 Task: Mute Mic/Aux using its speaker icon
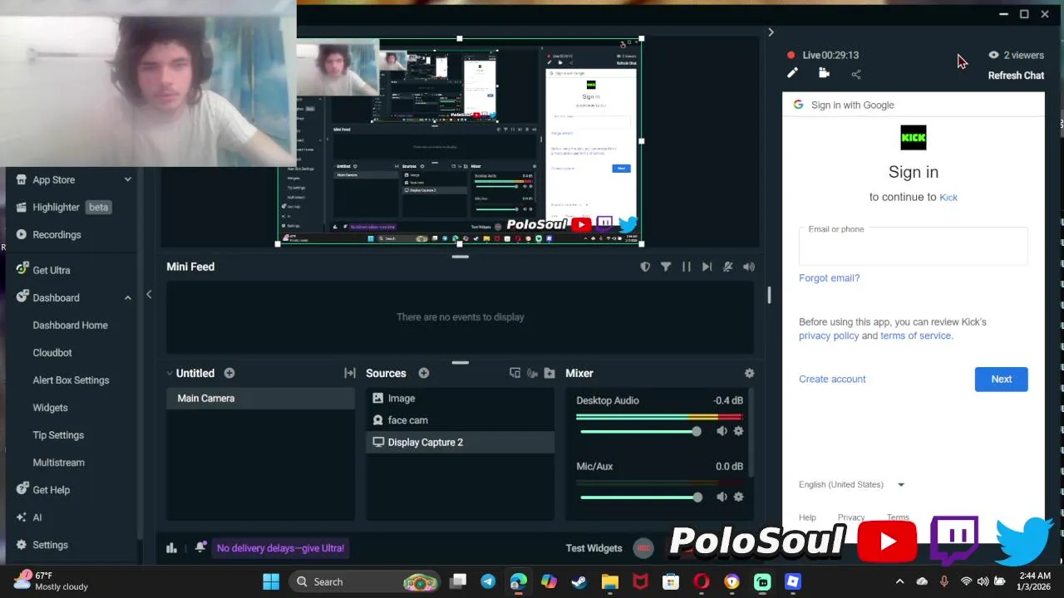point(722,497)
